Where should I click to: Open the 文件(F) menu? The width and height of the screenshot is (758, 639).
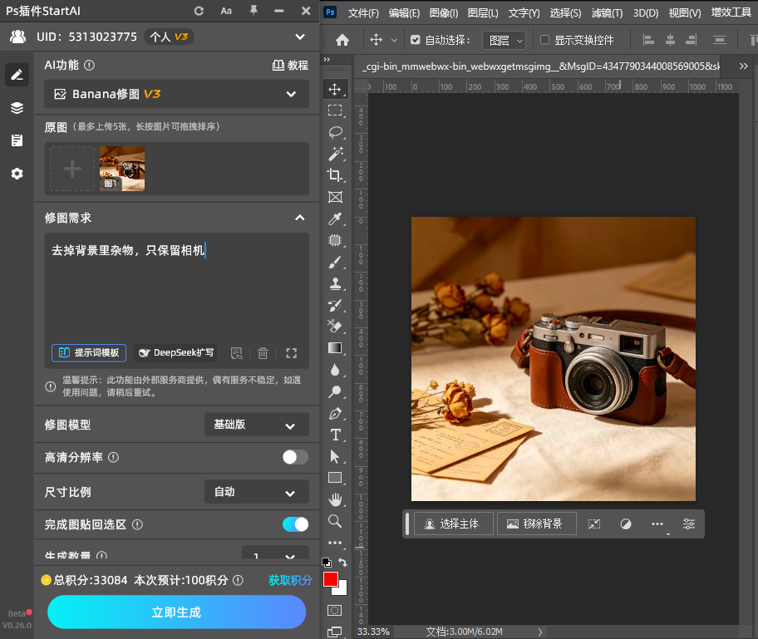click(x=363, y=13)
